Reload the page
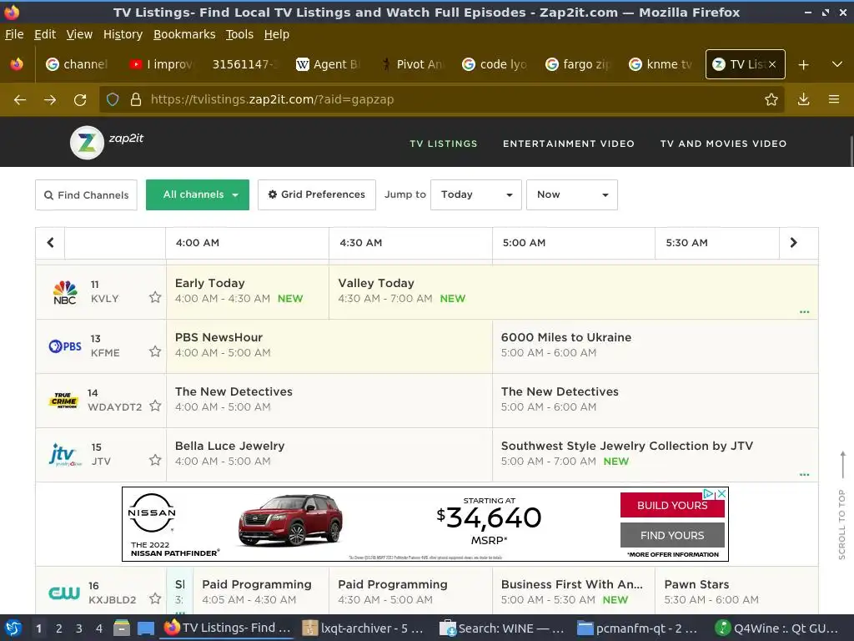 [x=80, y=100]
